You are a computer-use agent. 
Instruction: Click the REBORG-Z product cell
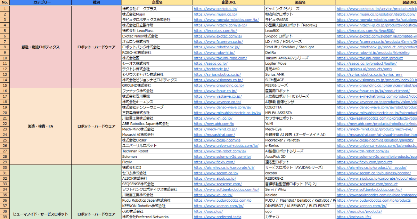pos(300,178)
